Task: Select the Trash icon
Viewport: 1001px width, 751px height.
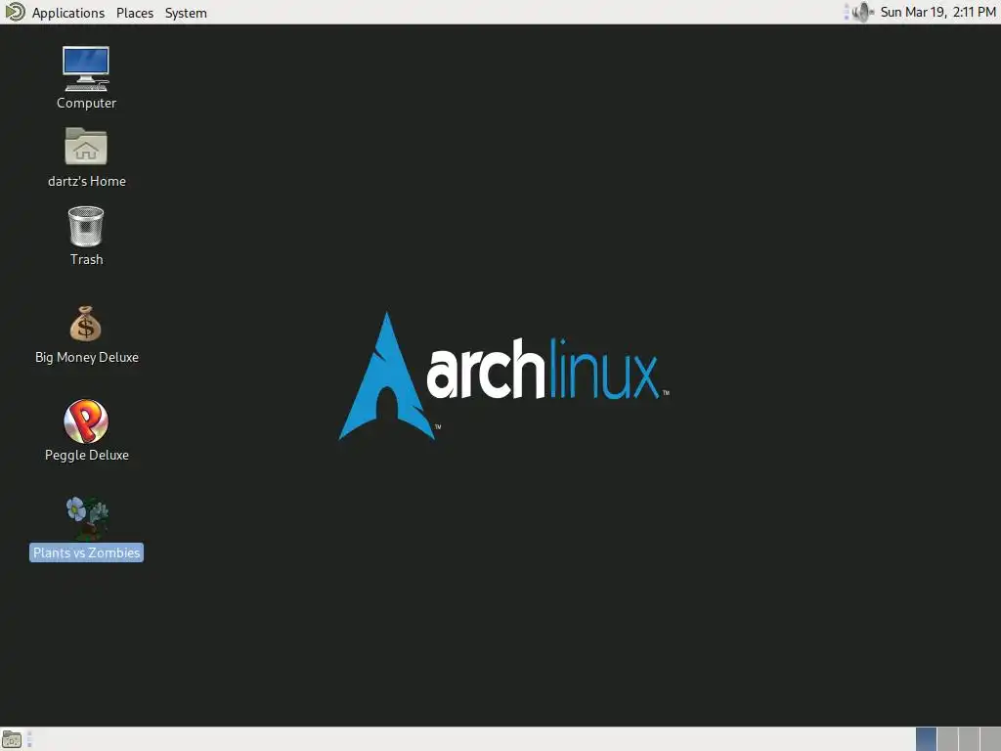Action: (86, 236)
